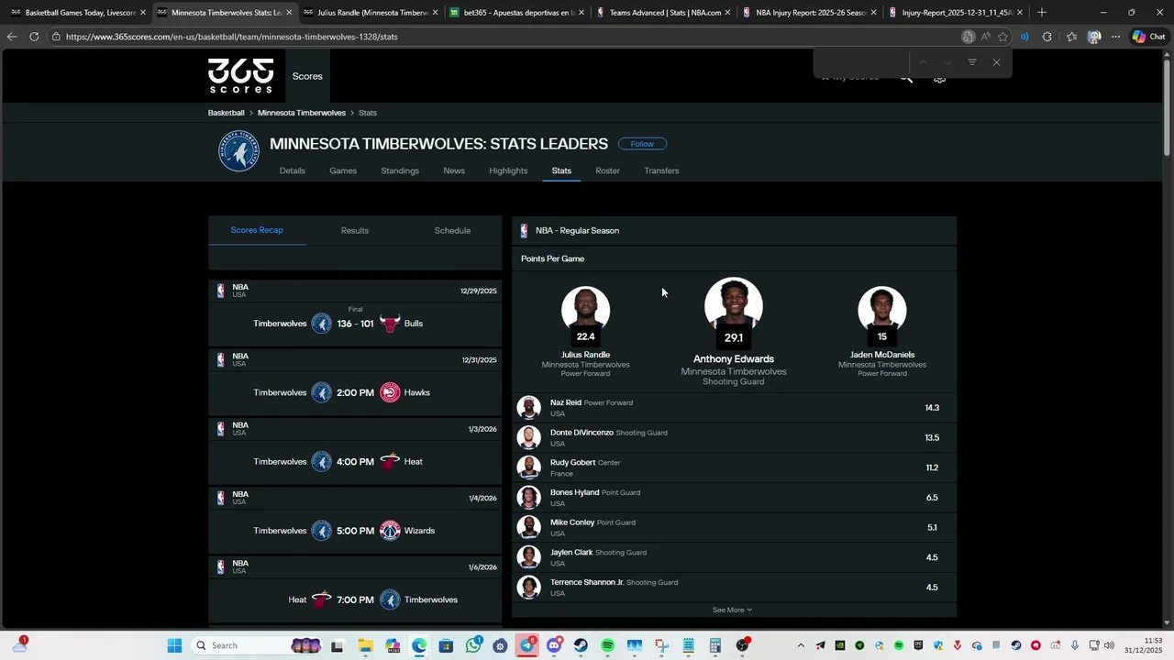Close the find-on-page bar

coord(996,62)
